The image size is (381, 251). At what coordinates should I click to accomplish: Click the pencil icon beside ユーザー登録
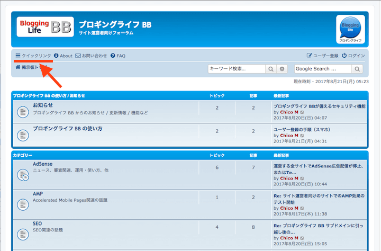coord(309,56)
